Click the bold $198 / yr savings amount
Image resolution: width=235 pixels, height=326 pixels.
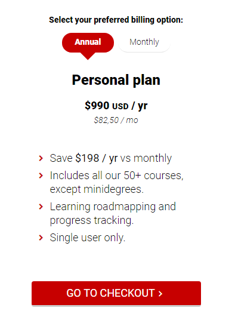pos(97,158)
